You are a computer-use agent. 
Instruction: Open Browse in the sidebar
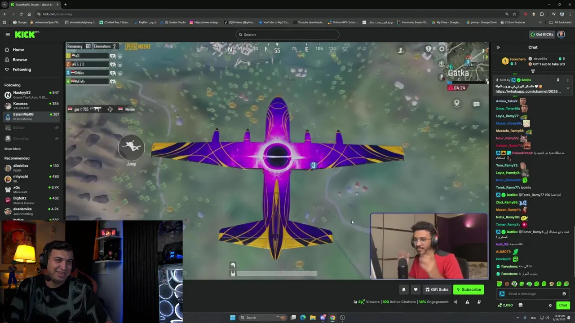click(x=20, y=60)
